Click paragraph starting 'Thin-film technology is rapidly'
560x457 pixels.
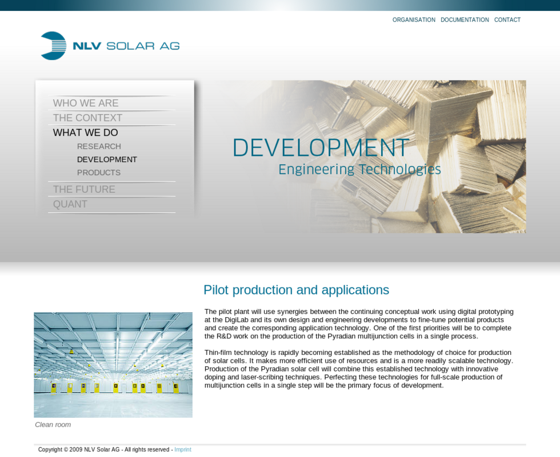(359, 369)
